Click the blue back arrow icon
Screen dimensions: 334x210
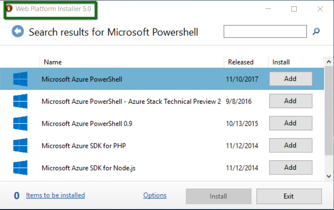(x=18, y=31)
